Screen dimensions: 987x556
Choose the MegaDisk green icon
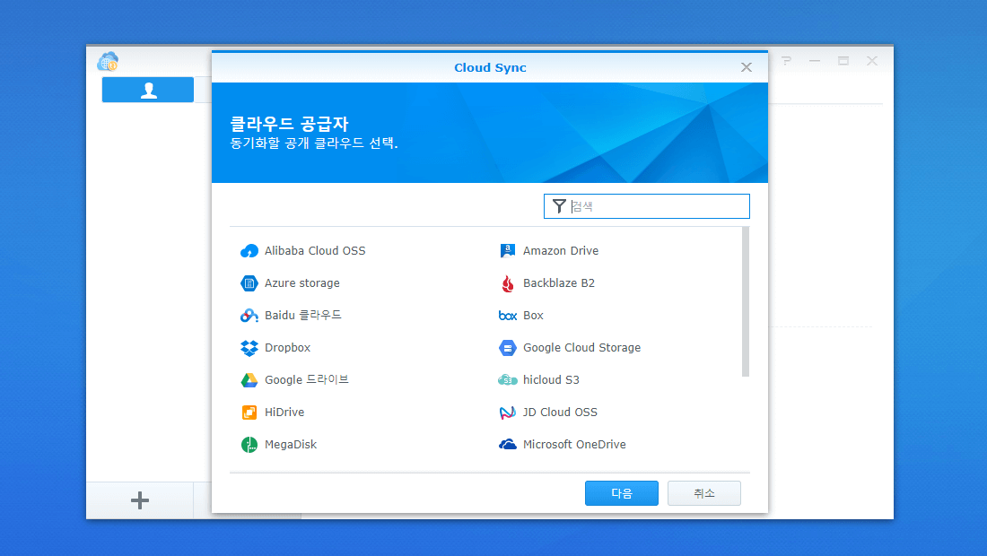[249, 445]
